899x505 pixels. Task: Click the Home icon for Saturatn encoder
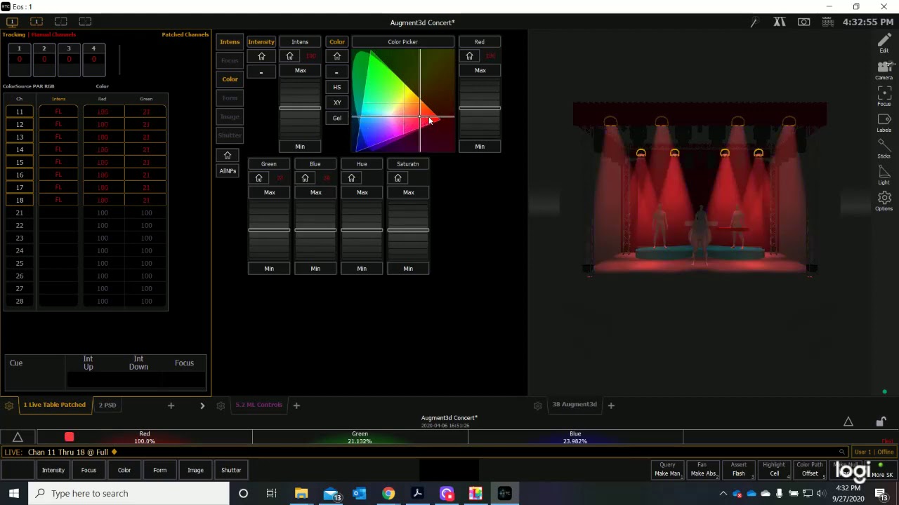click(398, 178)
